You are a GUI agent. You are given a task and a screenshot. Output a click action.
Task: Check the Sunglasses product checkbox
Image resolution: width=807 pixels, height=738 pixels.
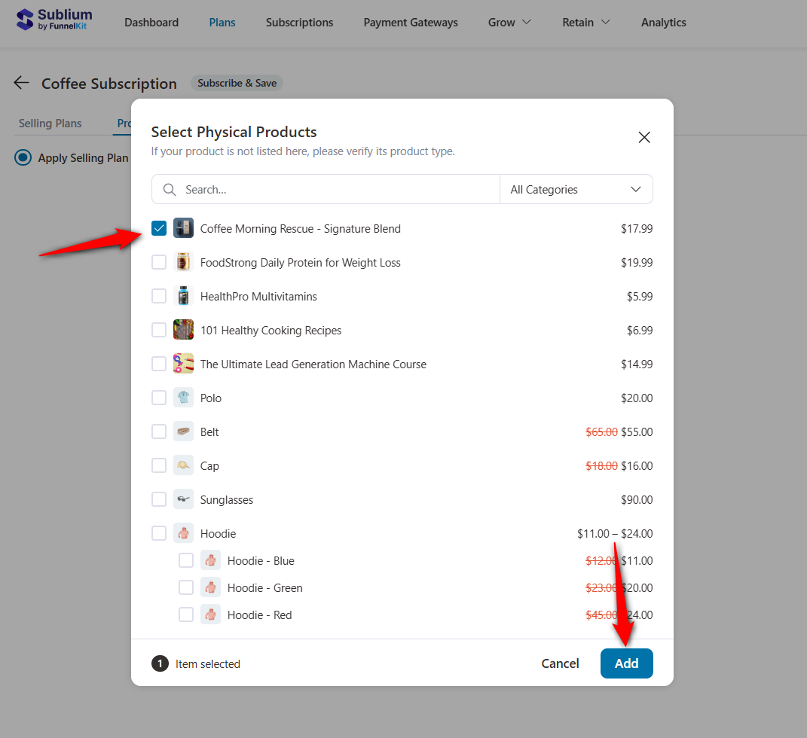(158, 499)
